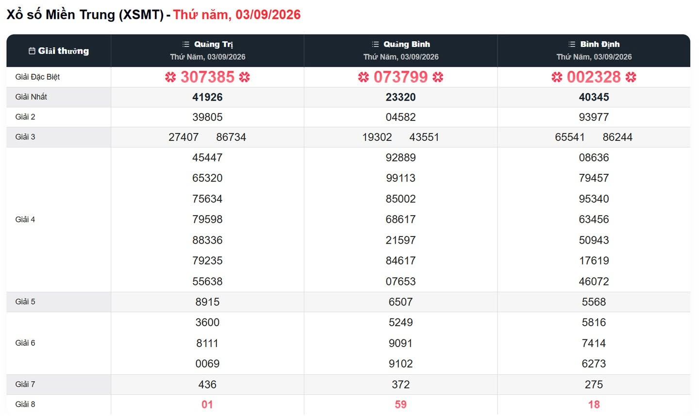Click the Giải Nhất row label
Screen dimensions: 699x420
[x=31, y=97]
